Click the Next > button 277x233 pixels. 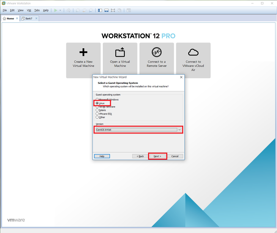(157, 156)
